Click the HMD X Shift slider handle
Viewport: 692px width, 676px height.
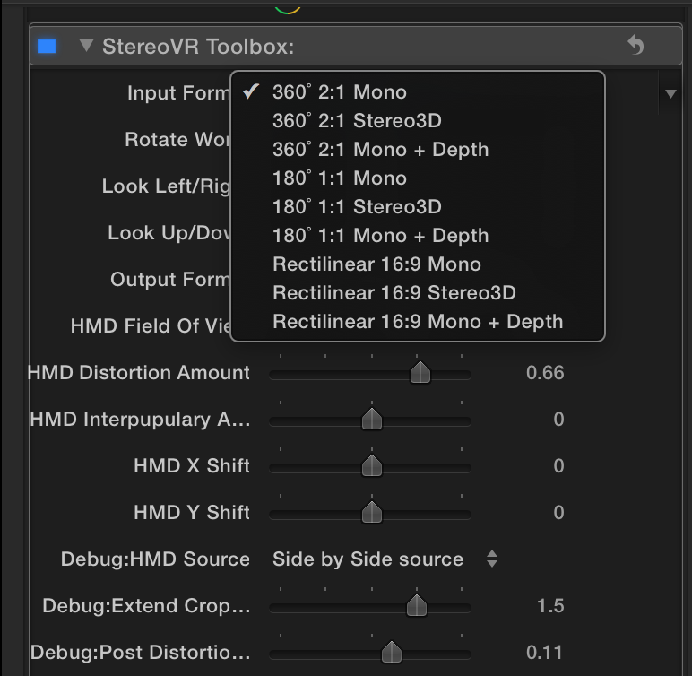[x=372, y=466]
